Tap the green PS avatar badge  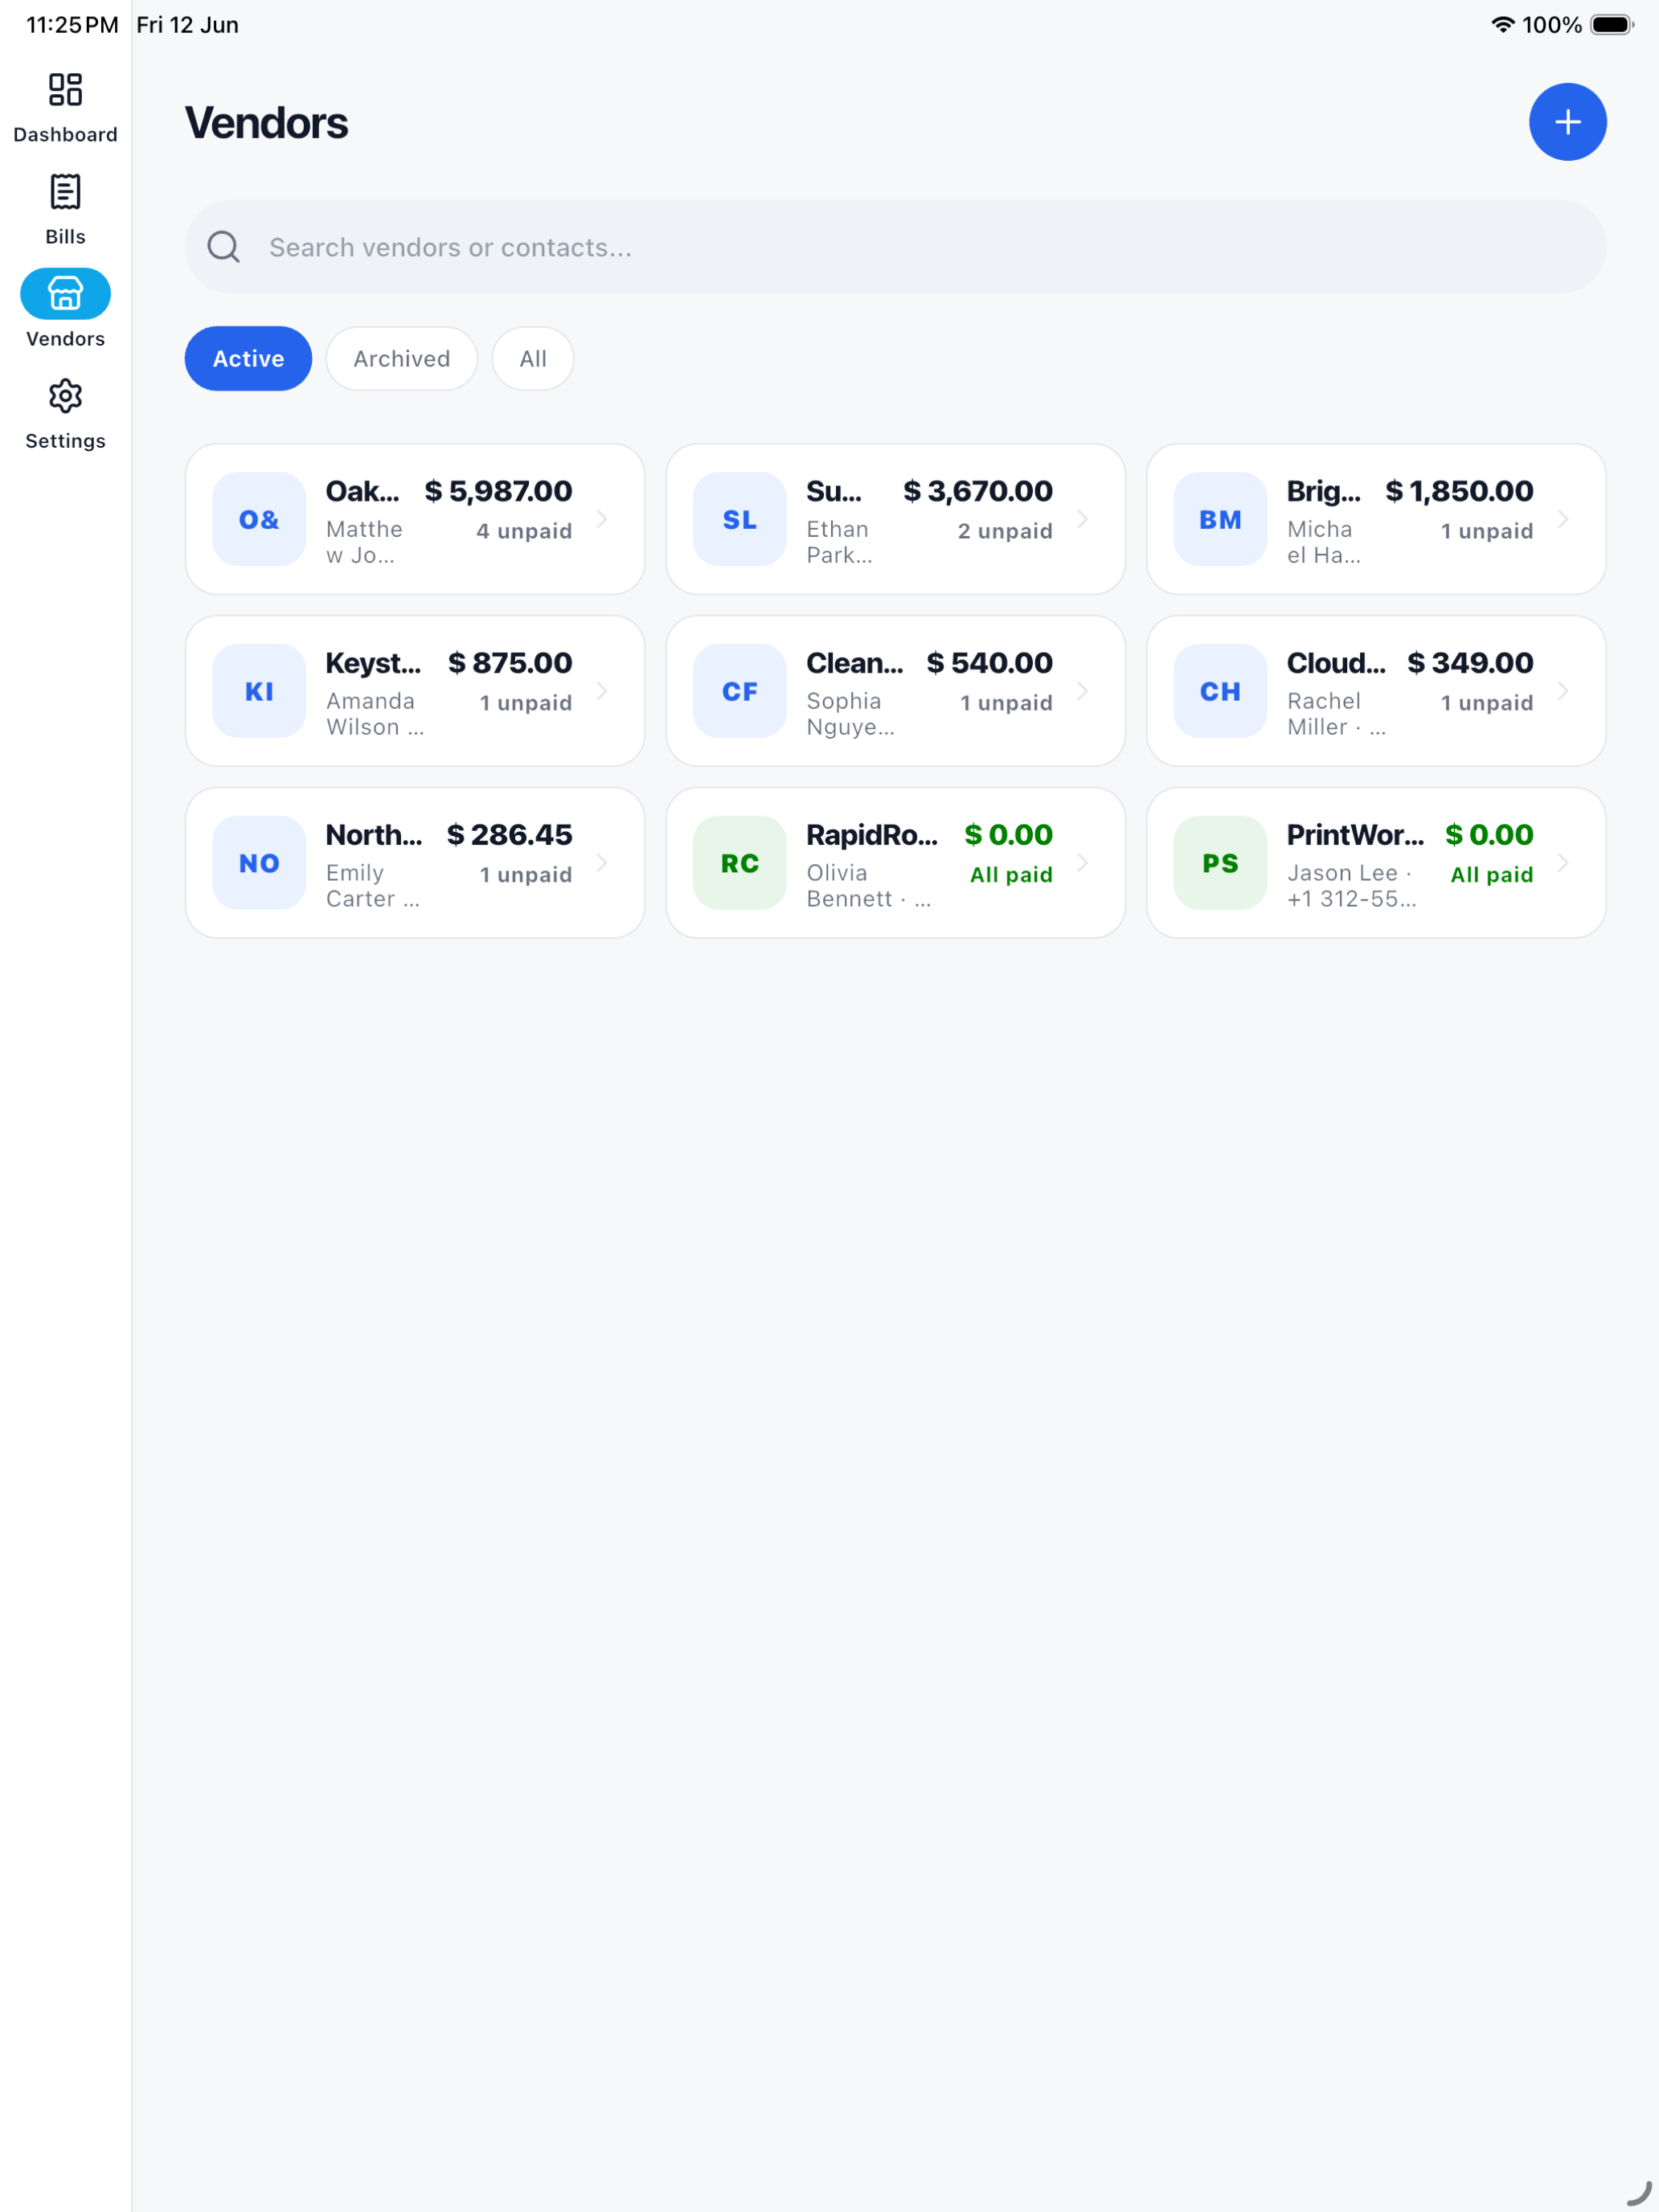coord(1220,863)
